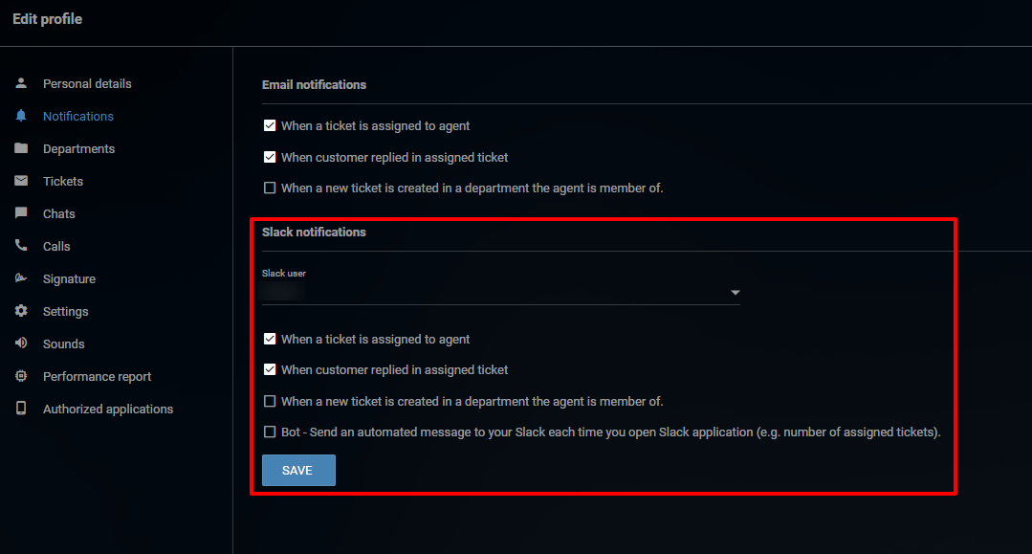
Task: Enable email new ticket in department checkbox
Action: click(x=270, y=188)
